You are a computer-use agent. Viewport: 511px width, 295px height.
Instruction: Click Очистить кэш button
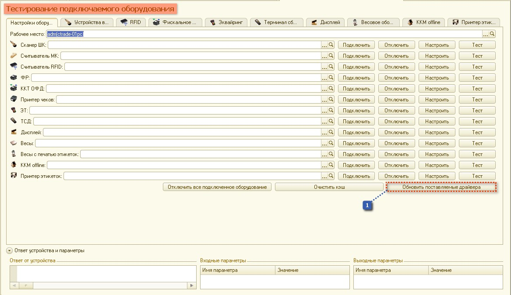329,187
